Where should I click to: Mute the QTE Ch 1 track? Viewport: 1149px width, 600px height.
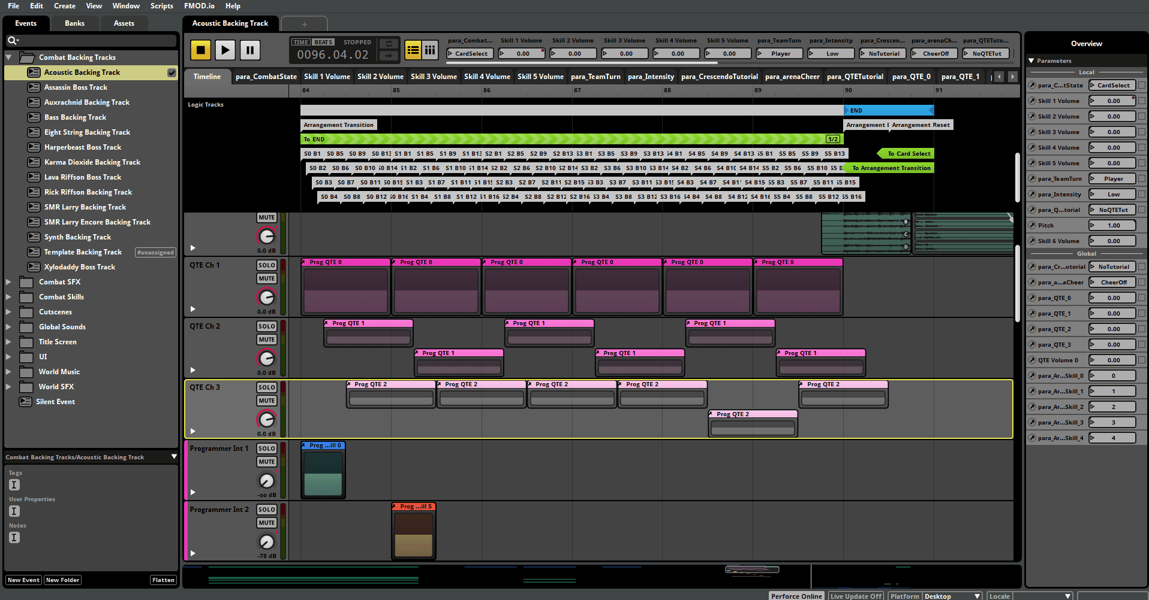tap(266, 278)
